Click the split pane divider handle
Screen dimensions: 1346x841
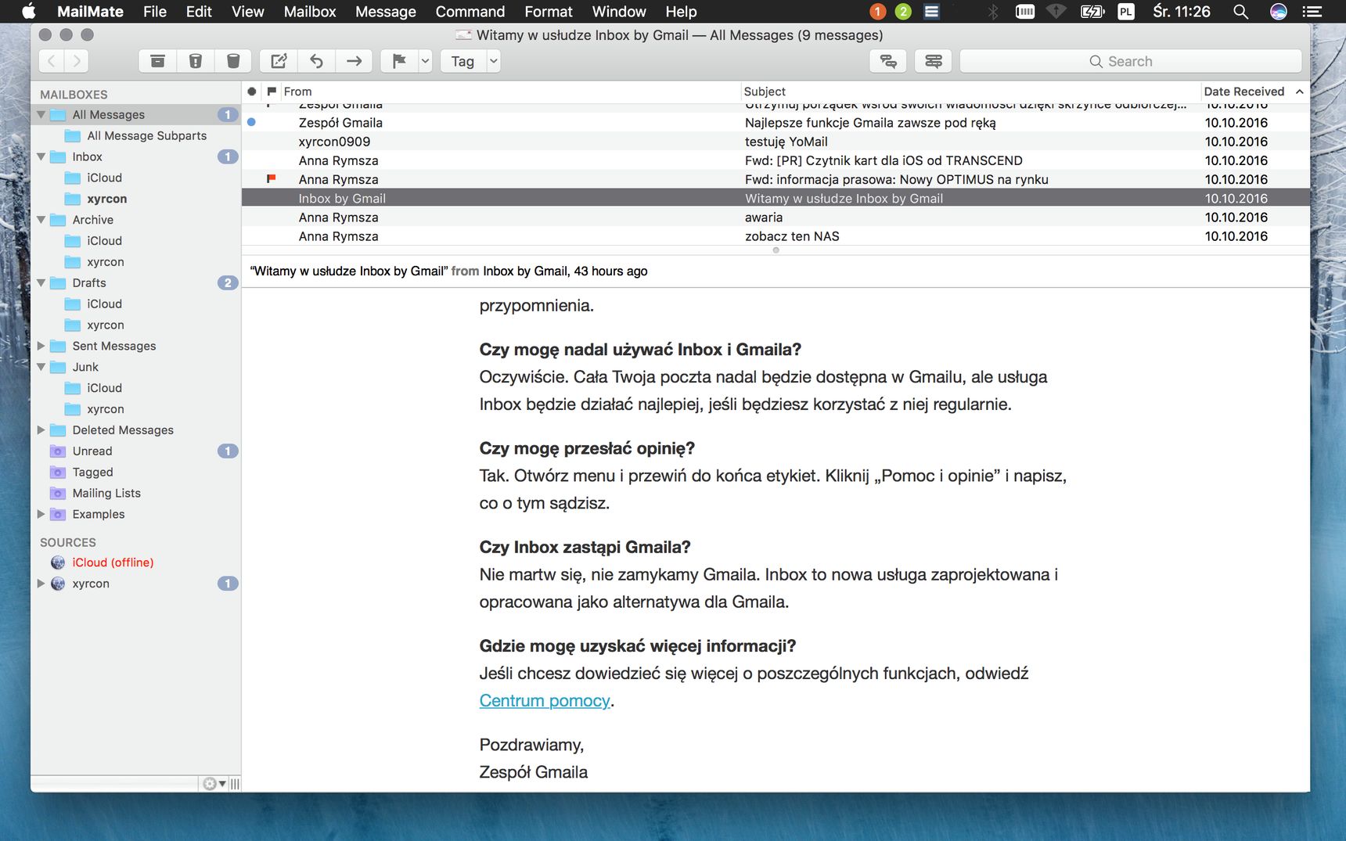coord(776,250)
